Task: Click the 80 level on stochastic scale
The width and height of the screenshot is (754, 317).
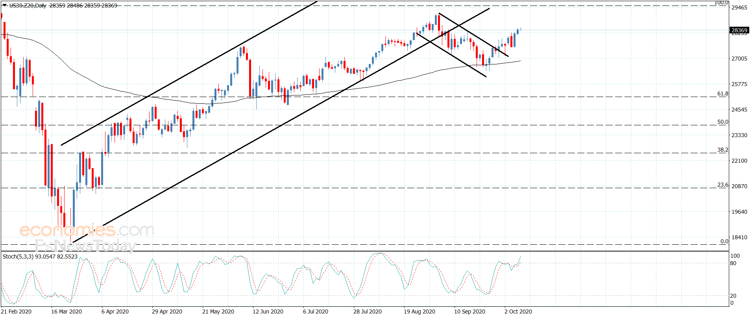Action: [733, 263]
